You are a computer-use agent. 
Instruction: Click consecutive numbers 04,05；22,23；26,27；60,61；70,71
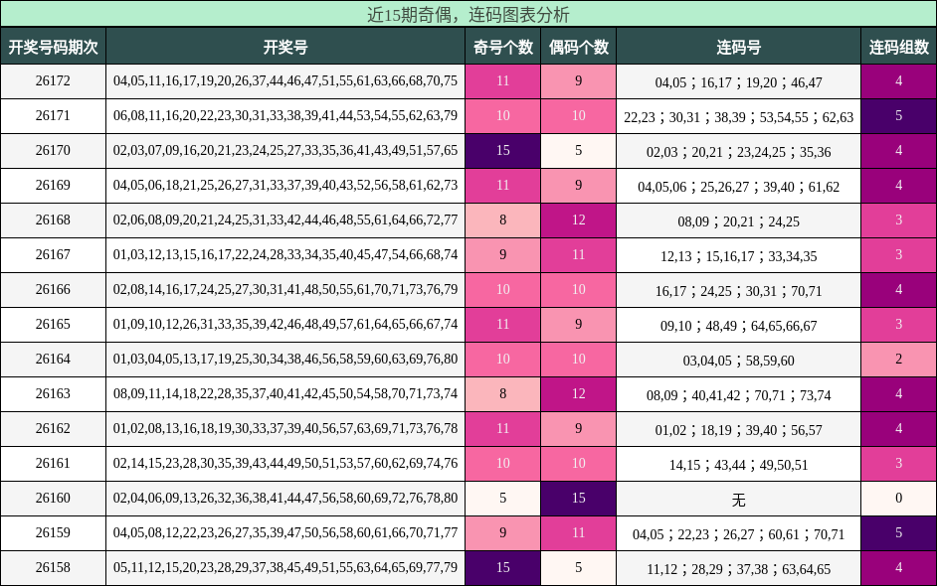[739, 534]
